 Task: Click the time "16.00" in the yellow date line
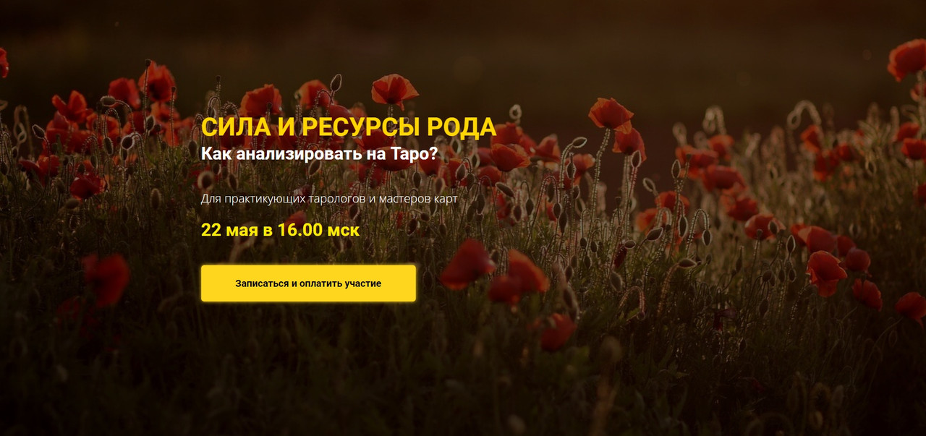click(301, 230)
